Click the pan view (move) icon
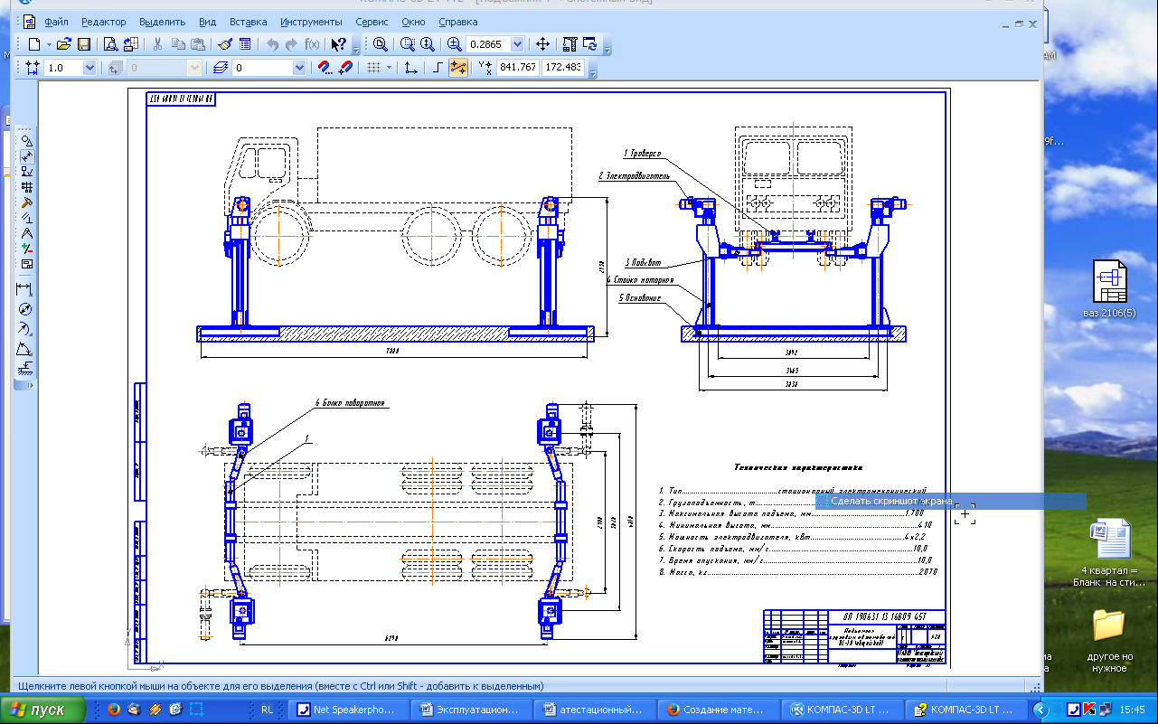 tap(542, 44)
